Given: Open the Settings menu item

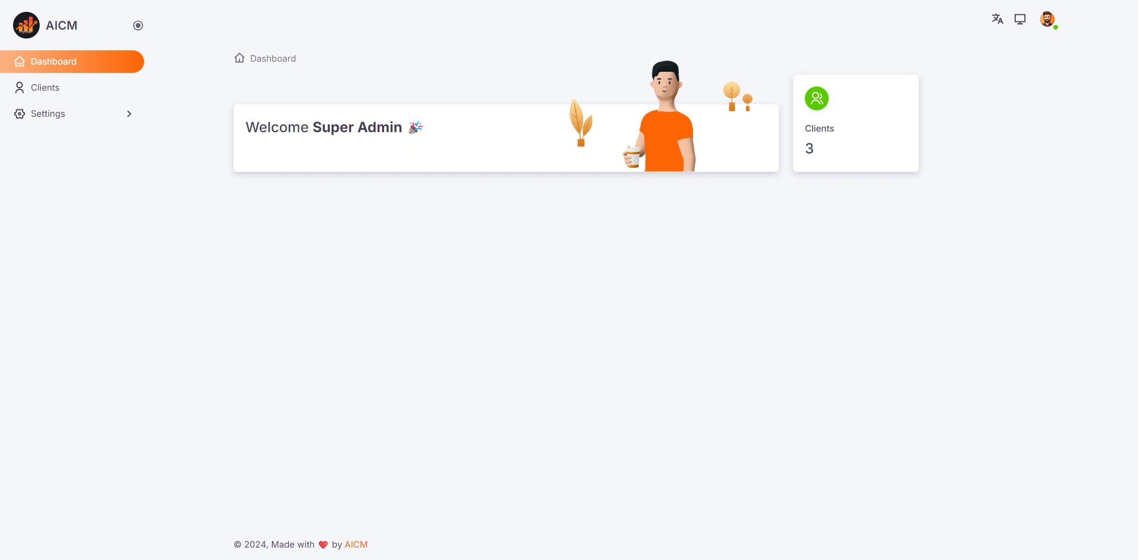Looking at the screenshot, I should coord(72,114).
